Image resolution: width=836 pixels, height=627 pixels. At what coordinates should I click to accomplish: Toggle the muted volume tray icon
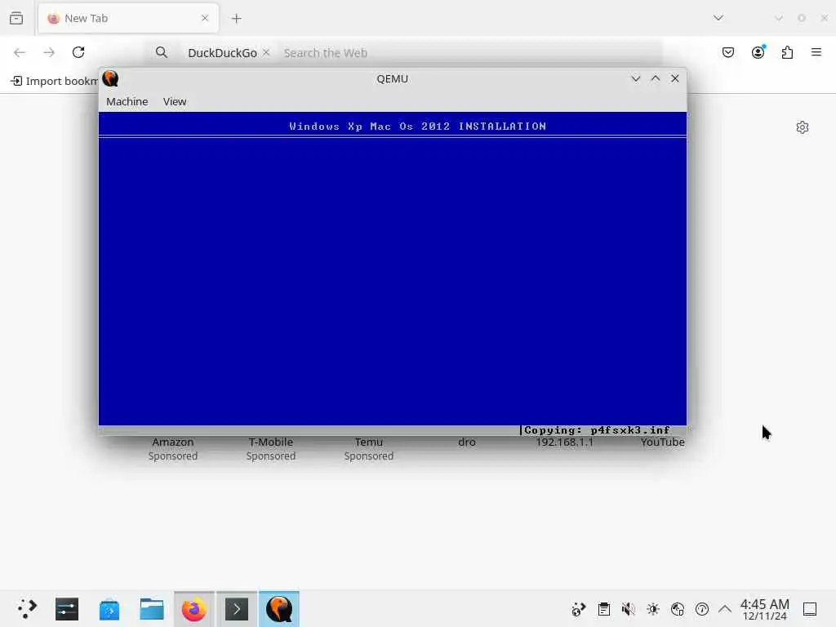628,609
